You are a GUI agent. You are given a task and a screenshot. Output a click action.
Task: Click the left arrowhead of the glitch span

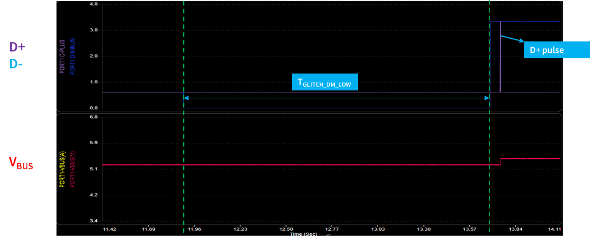pos(186,98)
